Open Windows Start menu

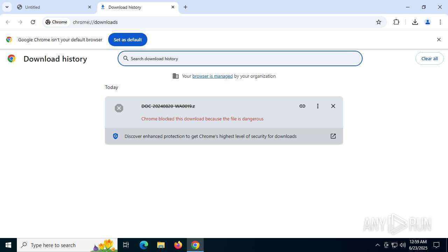pyautogui.click(x=8, y=245)
